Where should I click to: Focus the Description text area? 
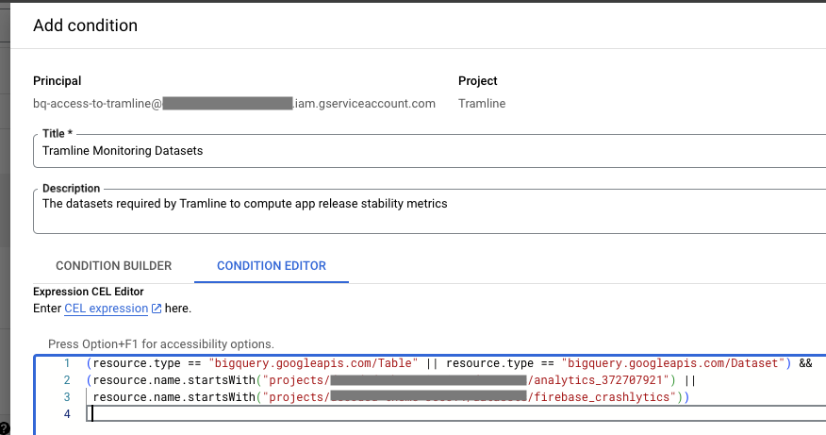429,211
